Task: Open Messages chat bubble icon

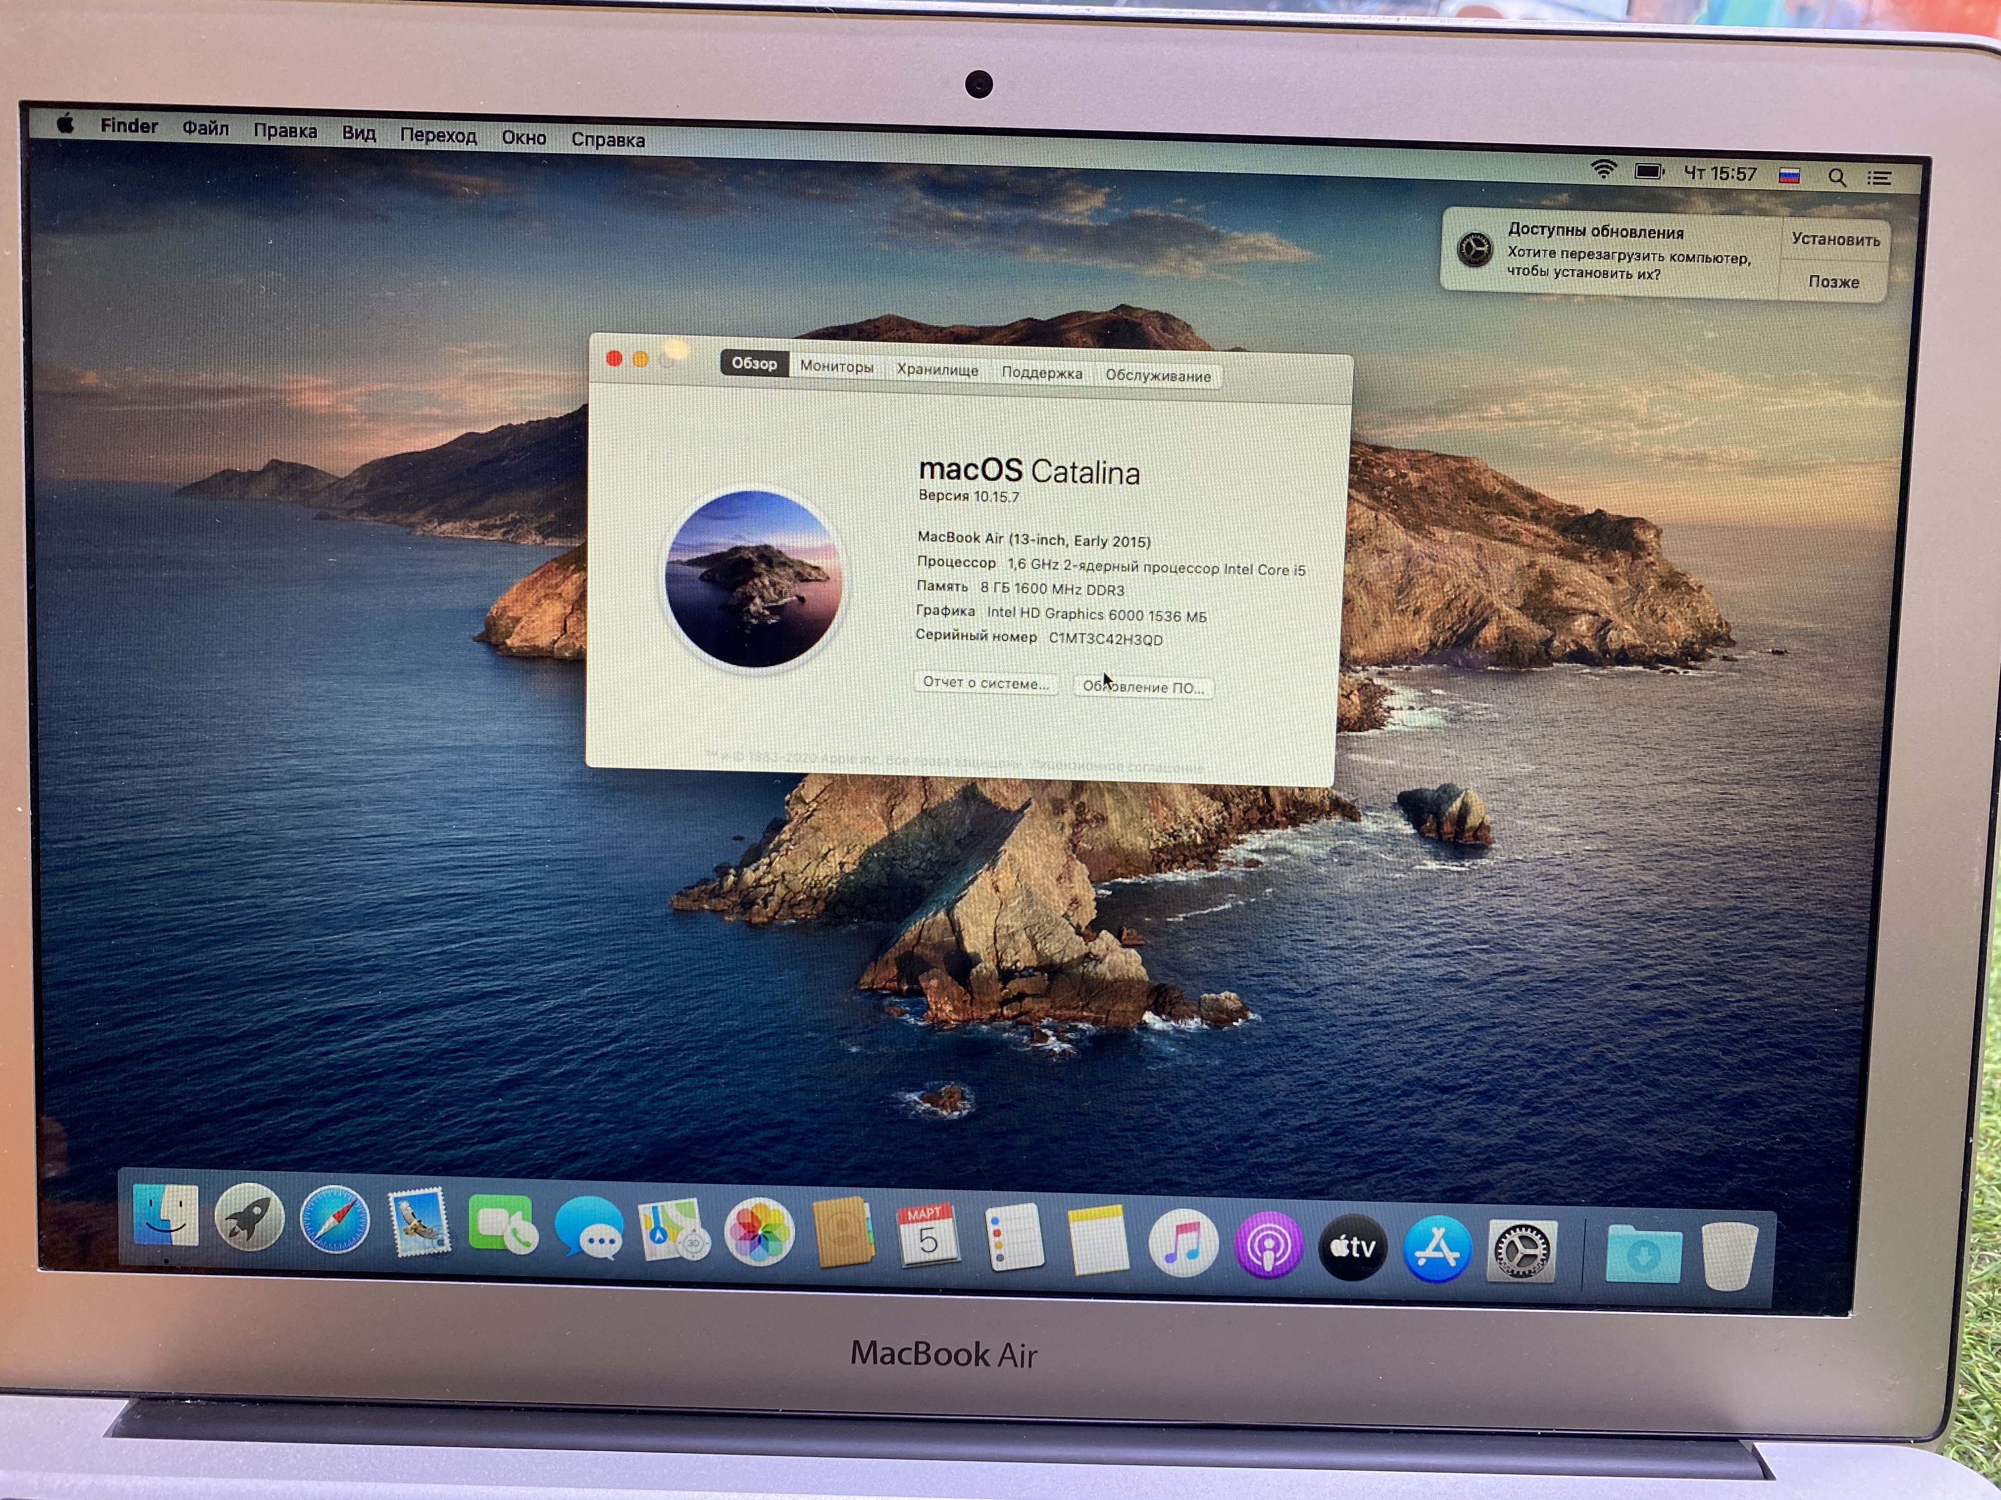Action: [589, 1228]
